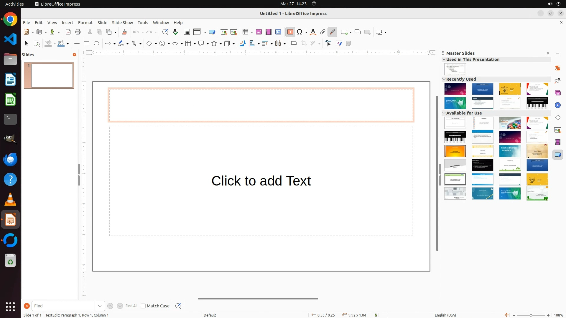Open the Find field history dropdown

[x=100, y=306]
